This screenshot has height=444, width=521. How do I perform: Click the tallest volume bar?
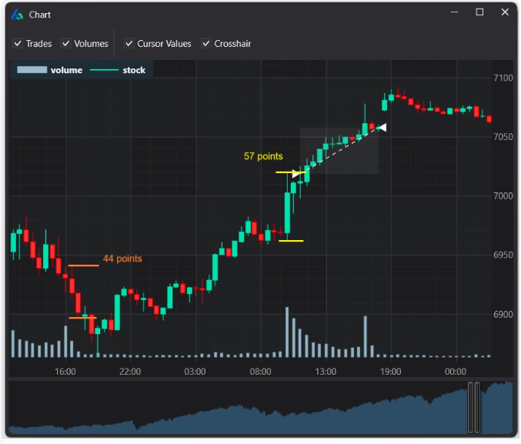click(287, 332)
